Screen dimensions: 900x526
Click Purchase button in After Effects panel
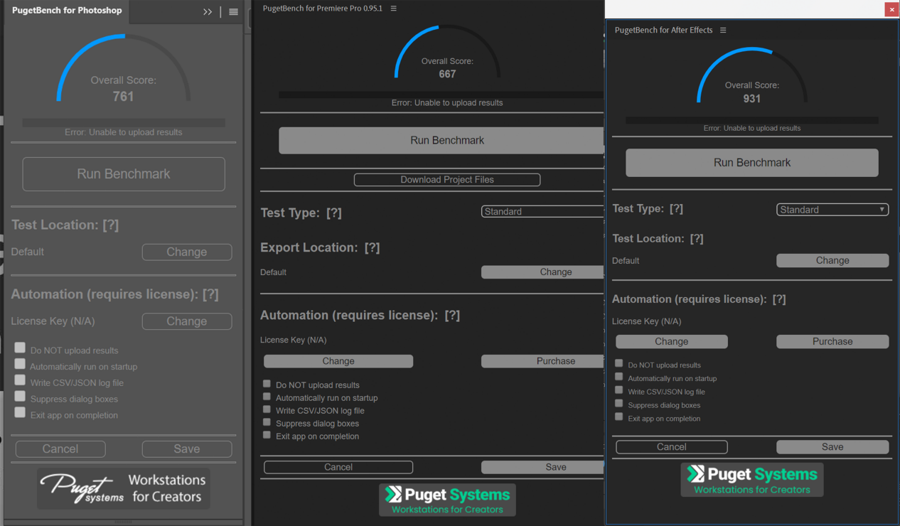[832, 341]
